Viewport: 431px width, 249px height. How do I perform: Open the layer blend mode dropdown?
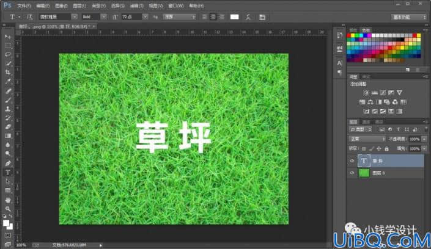(x=367, y=139)
